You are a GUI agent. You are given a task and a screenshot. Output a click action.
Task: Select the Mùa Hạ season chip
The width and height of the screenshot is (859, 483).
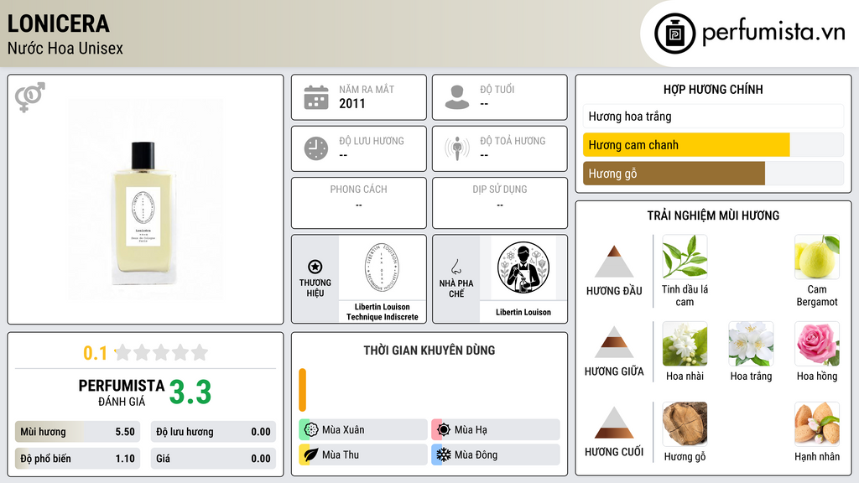496,430
